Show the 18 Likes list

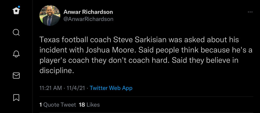(x=89, y=105)
